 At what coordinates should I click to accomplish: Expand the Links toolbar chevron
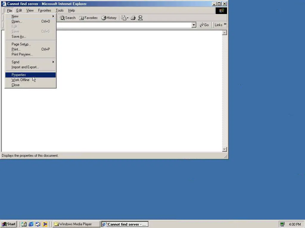(225, 24)
